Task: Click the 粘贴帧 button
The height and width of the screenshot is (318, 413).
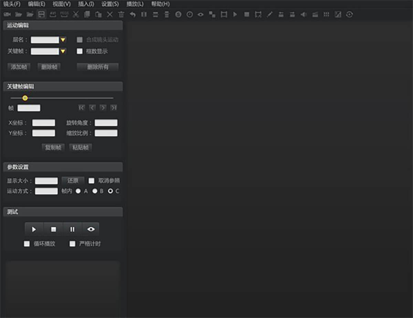Action: 81,148
